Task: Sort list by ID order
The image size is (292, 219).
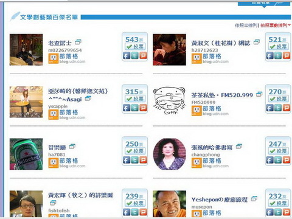Action: click(246, 26)
